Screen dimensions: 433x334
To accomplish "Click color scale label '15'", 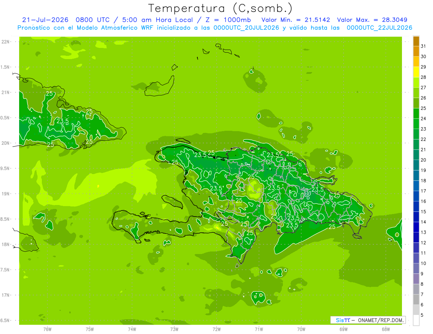I will (424, 211).
